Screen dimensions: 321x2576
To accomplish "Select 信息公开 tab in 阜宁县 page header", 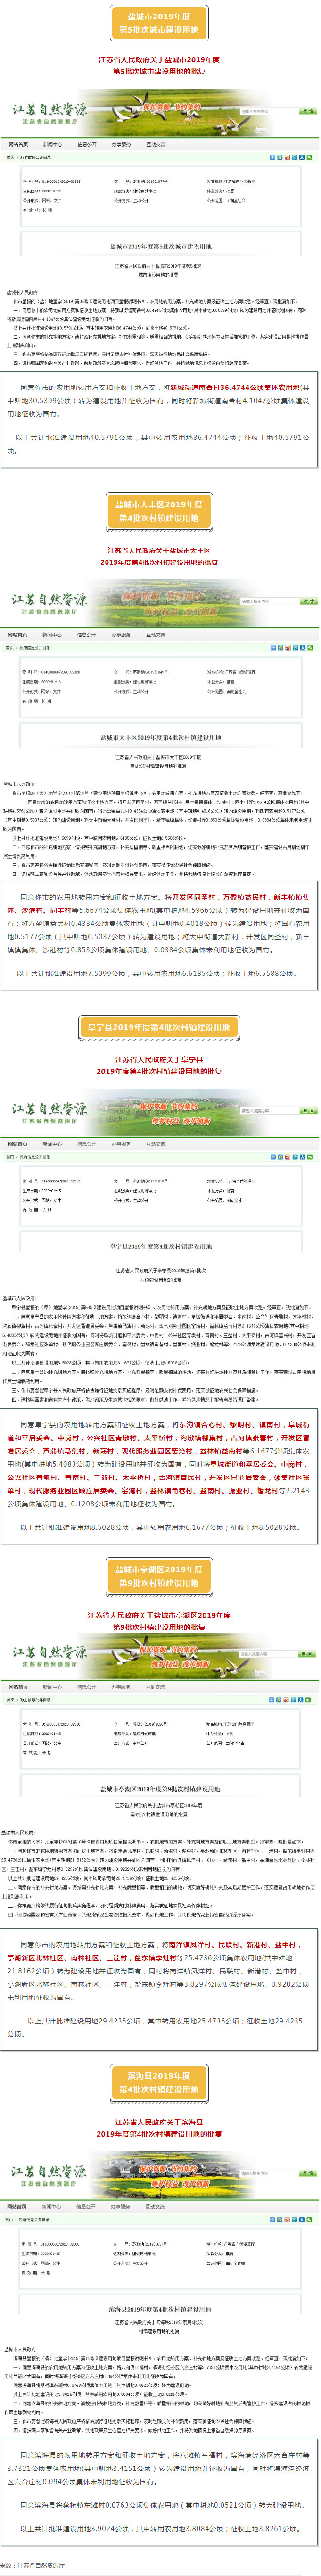I will point(87,1144).
